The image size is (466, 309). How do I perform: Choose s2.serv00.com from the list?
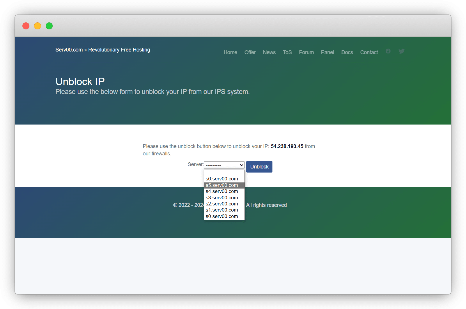point(222,204)
